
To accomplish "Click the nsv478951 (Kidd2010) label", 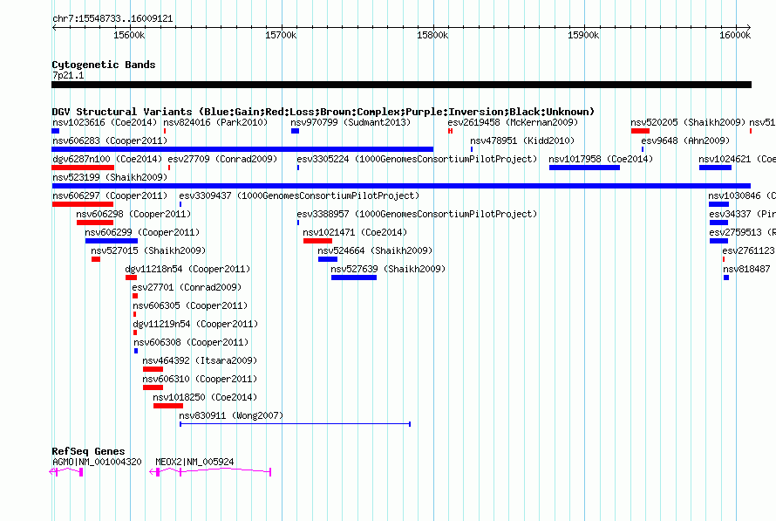I will [x=522, y=141].
